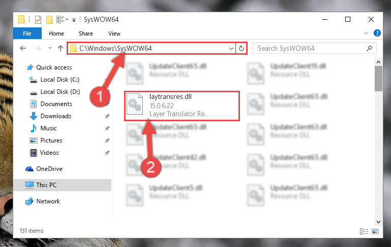Go back with the Back arrow

tap(23, 48)
